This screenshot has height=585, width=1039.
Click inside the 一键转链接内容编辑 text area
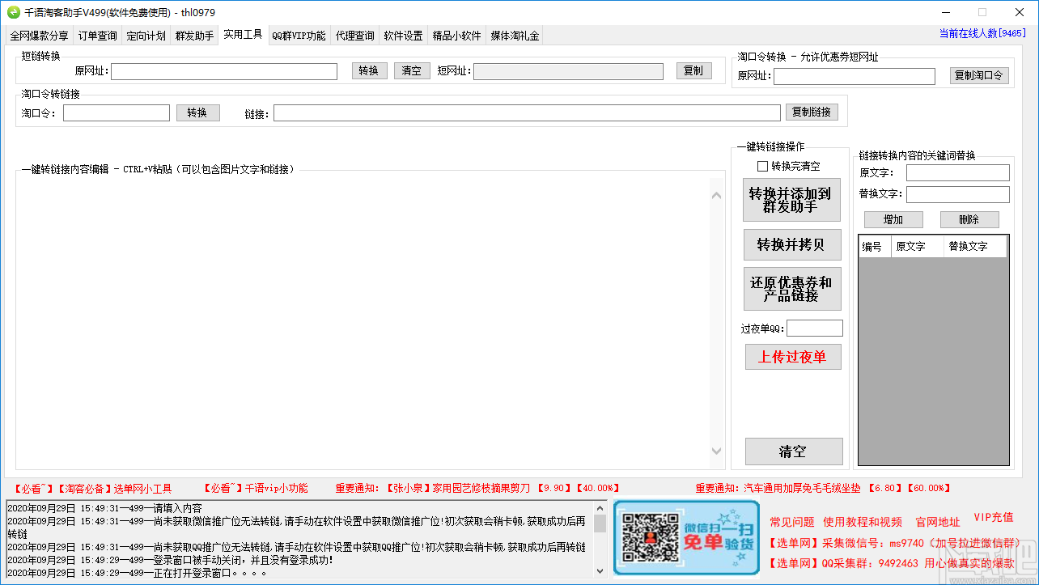click(x=362, y=322)
